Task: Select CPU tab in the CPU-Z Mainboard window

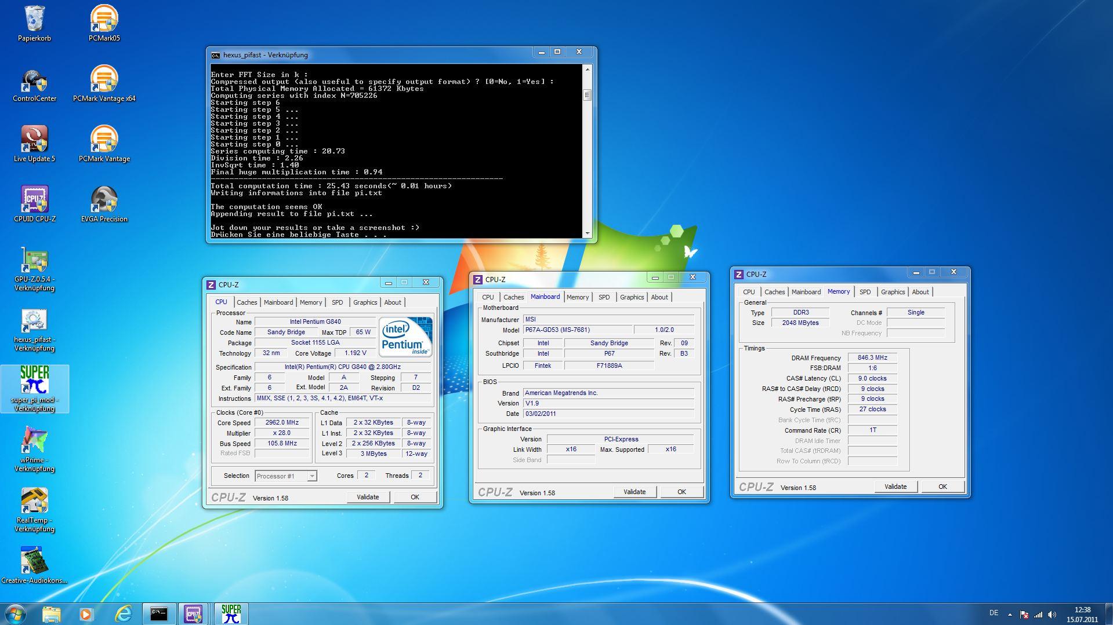Action: pyautogui.click(x=488, y=297)
